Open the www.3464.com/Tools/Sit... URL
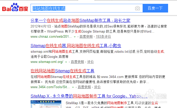 [x=50, y=87]
